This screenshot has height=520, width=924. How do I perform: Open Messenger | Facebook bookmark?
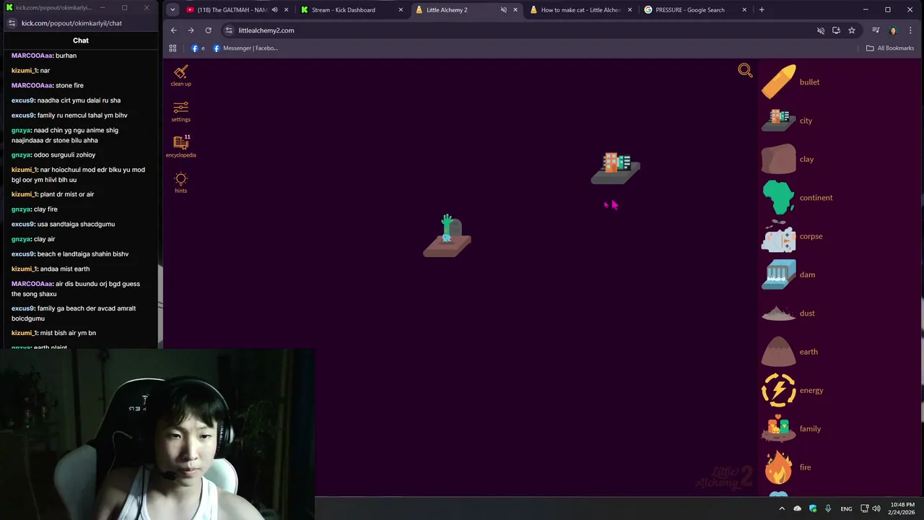[245, 48]
